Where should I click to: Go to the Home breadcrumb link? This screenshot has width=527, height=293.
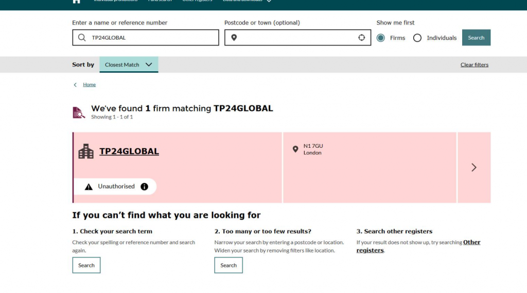pos(90,85)
